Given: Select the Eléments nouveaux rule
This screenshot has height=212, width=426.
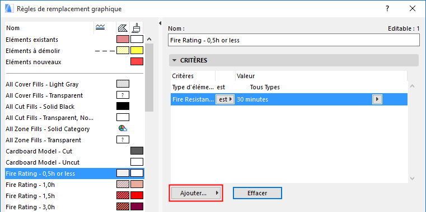Looking at the screenshot, I should 74,62.
